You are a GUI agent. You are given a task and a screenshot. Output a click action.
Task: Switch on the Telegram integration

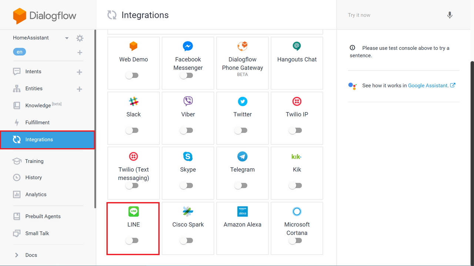[x=241, y=185]
